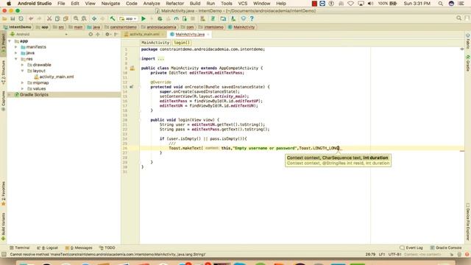Switch to activity_main.xml editor tab
The image size is (471, 265).
[144, 35]
